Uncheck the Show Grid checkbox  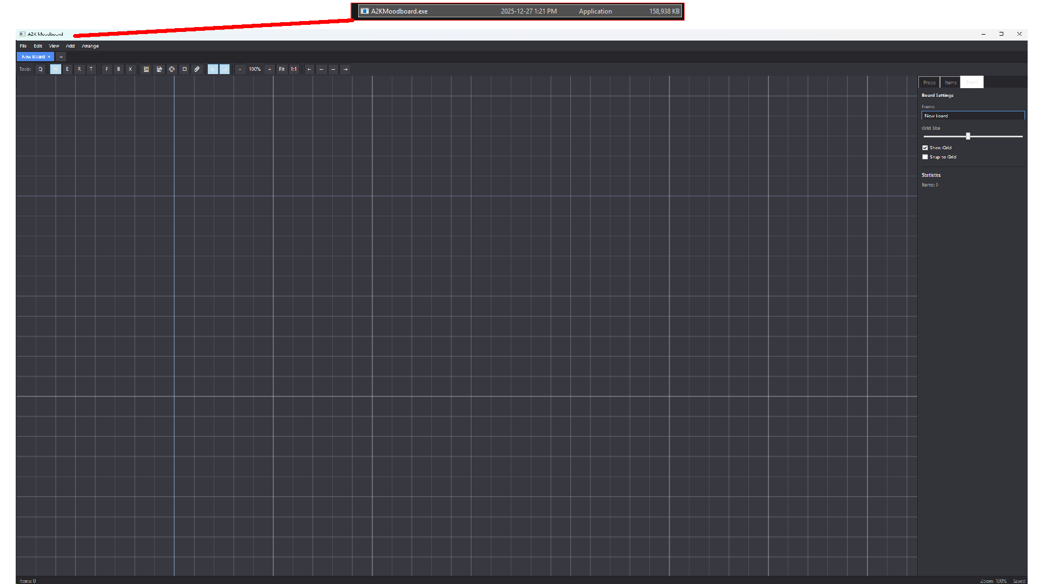(925, 148)
